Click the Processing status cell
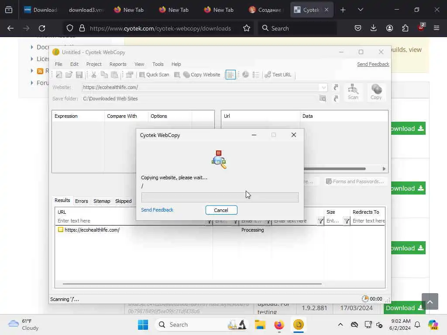 click(253, 230)
